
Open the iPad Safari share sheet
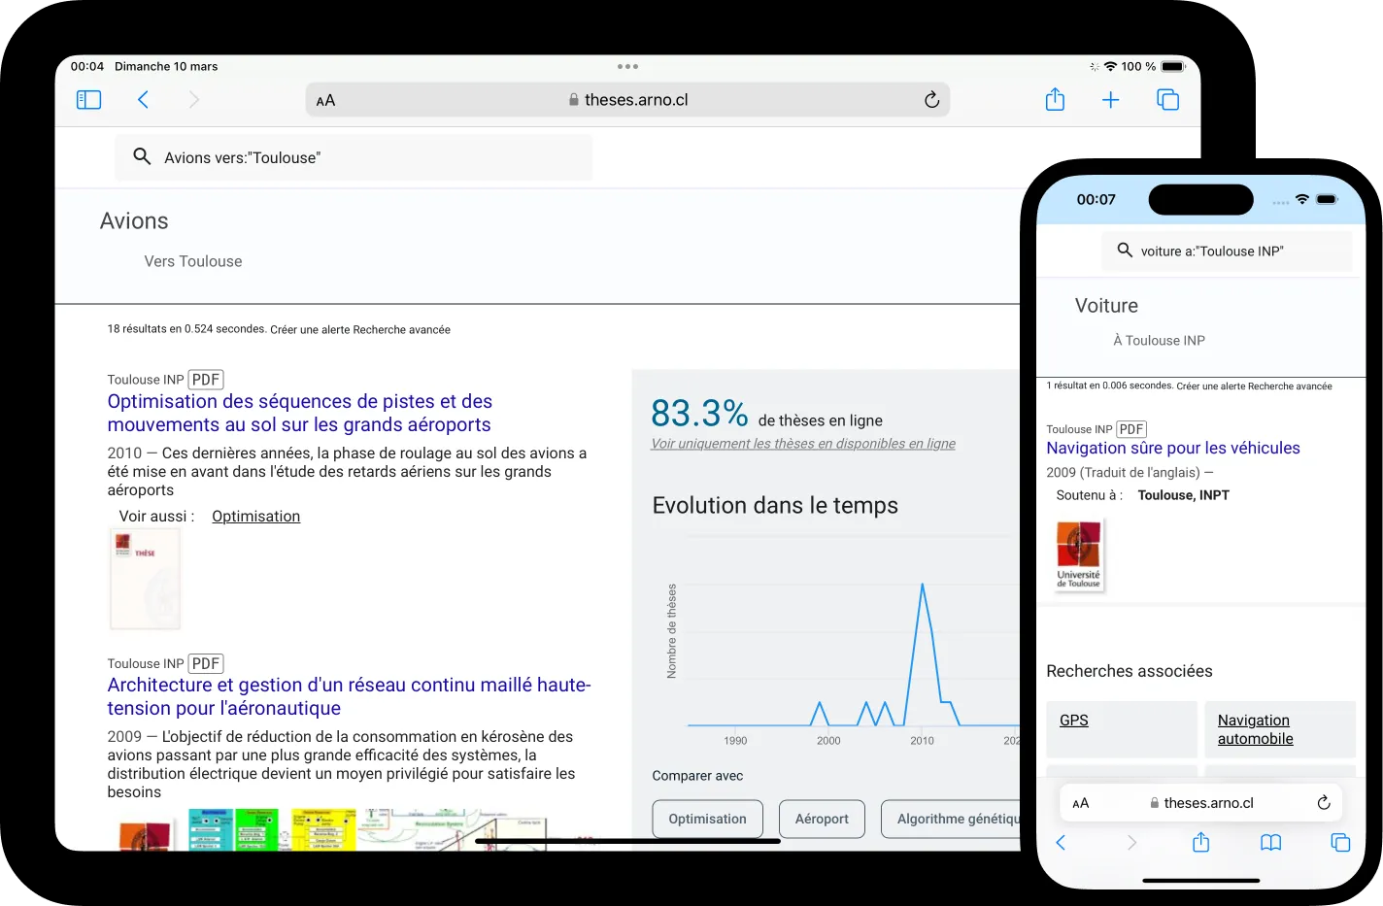click(1055, 100)
